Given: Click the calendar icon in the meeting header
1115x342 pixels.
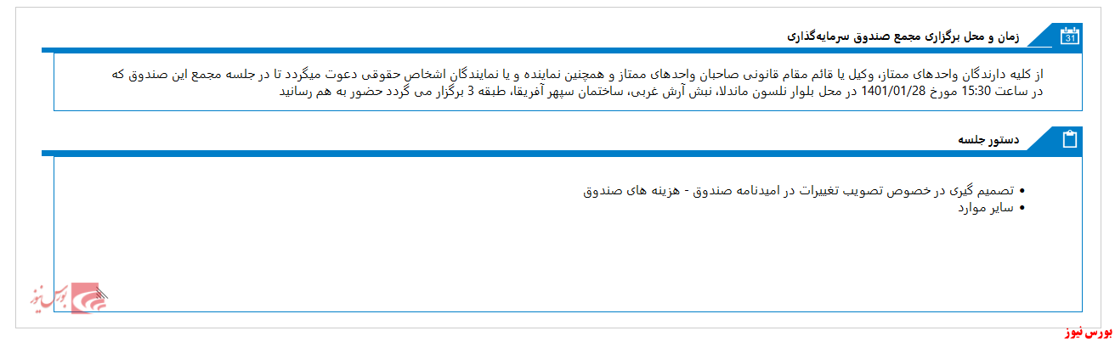Looking at the screenshot, I should (x=1070, y=36).
